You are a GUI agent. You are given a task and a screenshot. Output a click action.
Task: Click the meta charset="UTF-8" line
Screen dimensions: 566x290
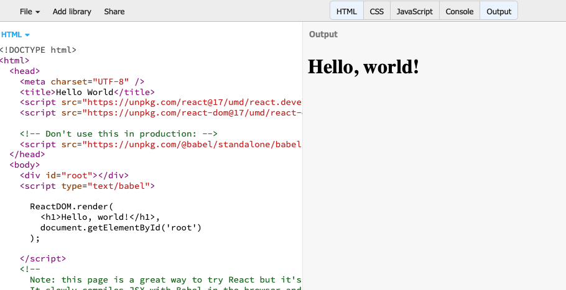[x=82, y=82]
